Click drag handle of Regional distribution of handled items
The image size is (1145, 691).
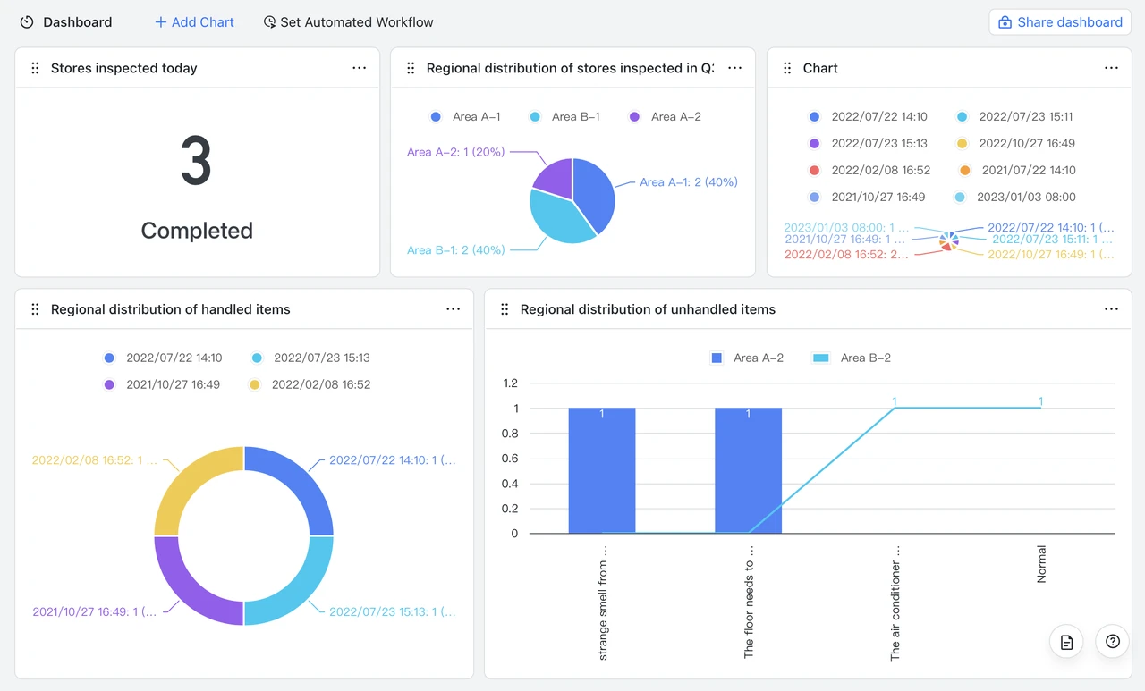(35, 309)
